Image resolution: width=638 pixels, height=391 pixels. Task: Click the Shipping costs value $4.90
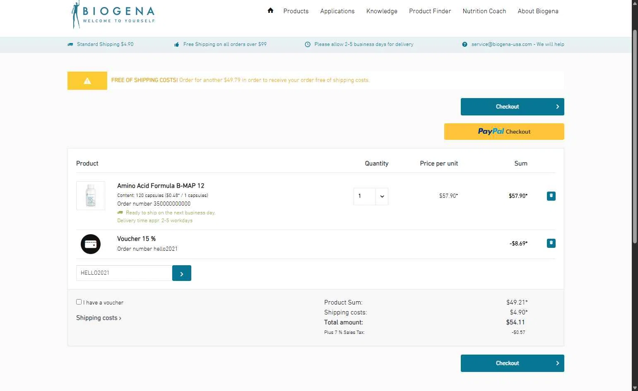coord(519,312)
